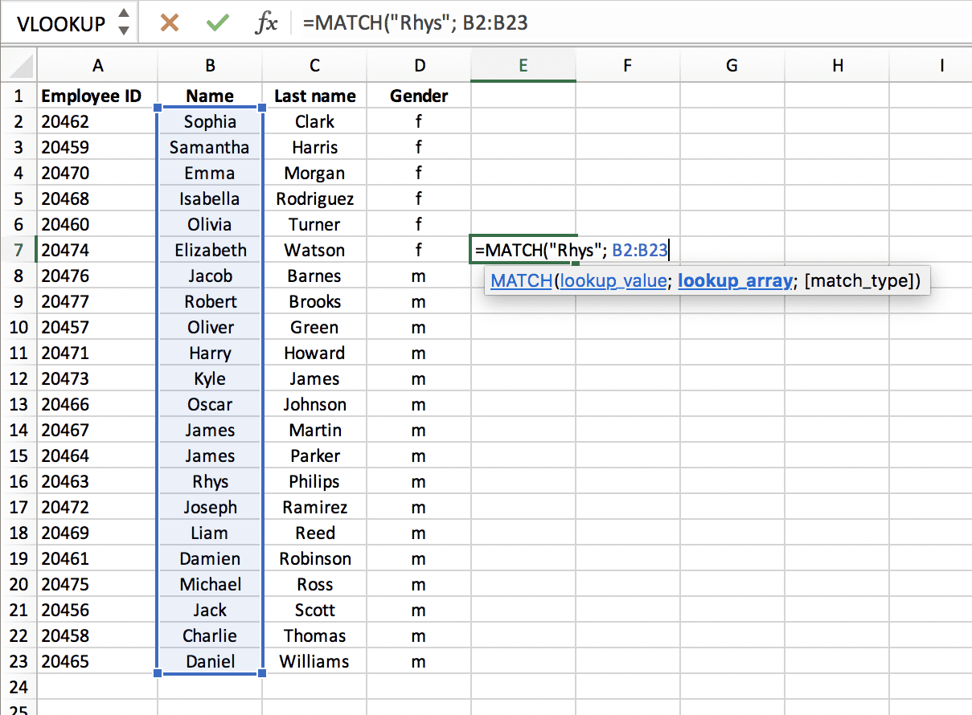Select row 24 header
The image size is (972, 715).
pos(18,687)
